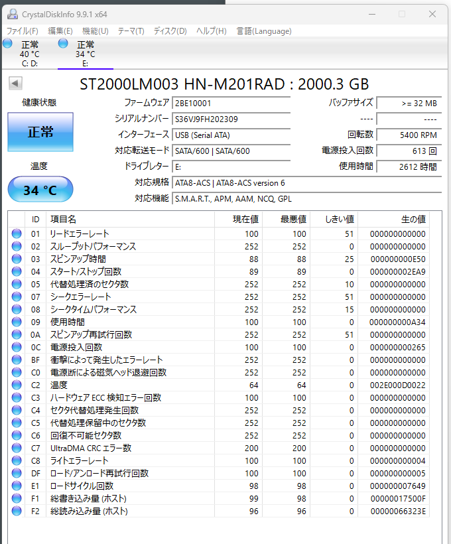Click status orb for row 0C 電源投入回数
The height and width of the screenshot is (544, 451).
pos(17,347)
